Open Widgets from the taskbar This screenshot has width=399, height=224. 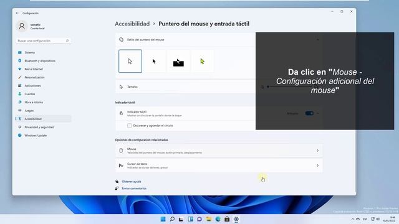190,219
